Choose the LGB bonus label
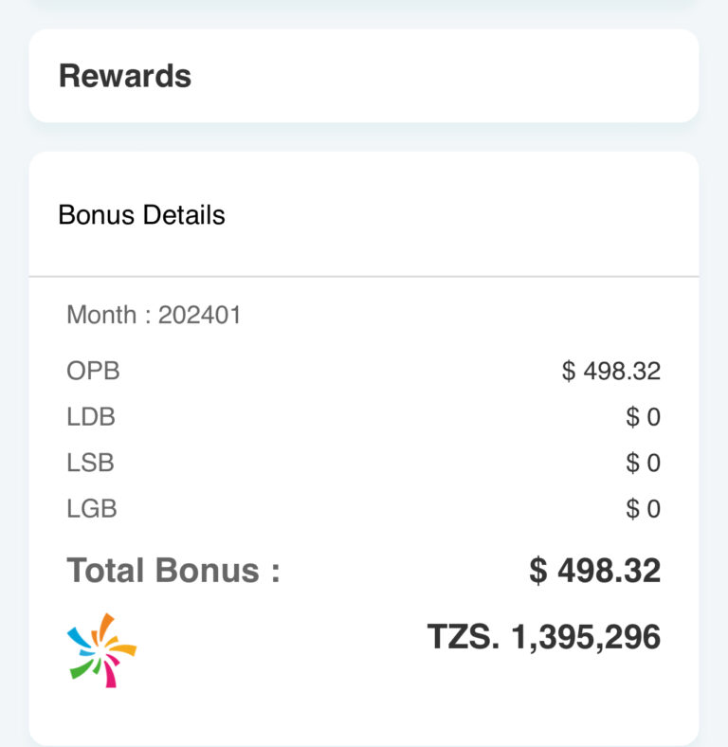 [92, 509]
